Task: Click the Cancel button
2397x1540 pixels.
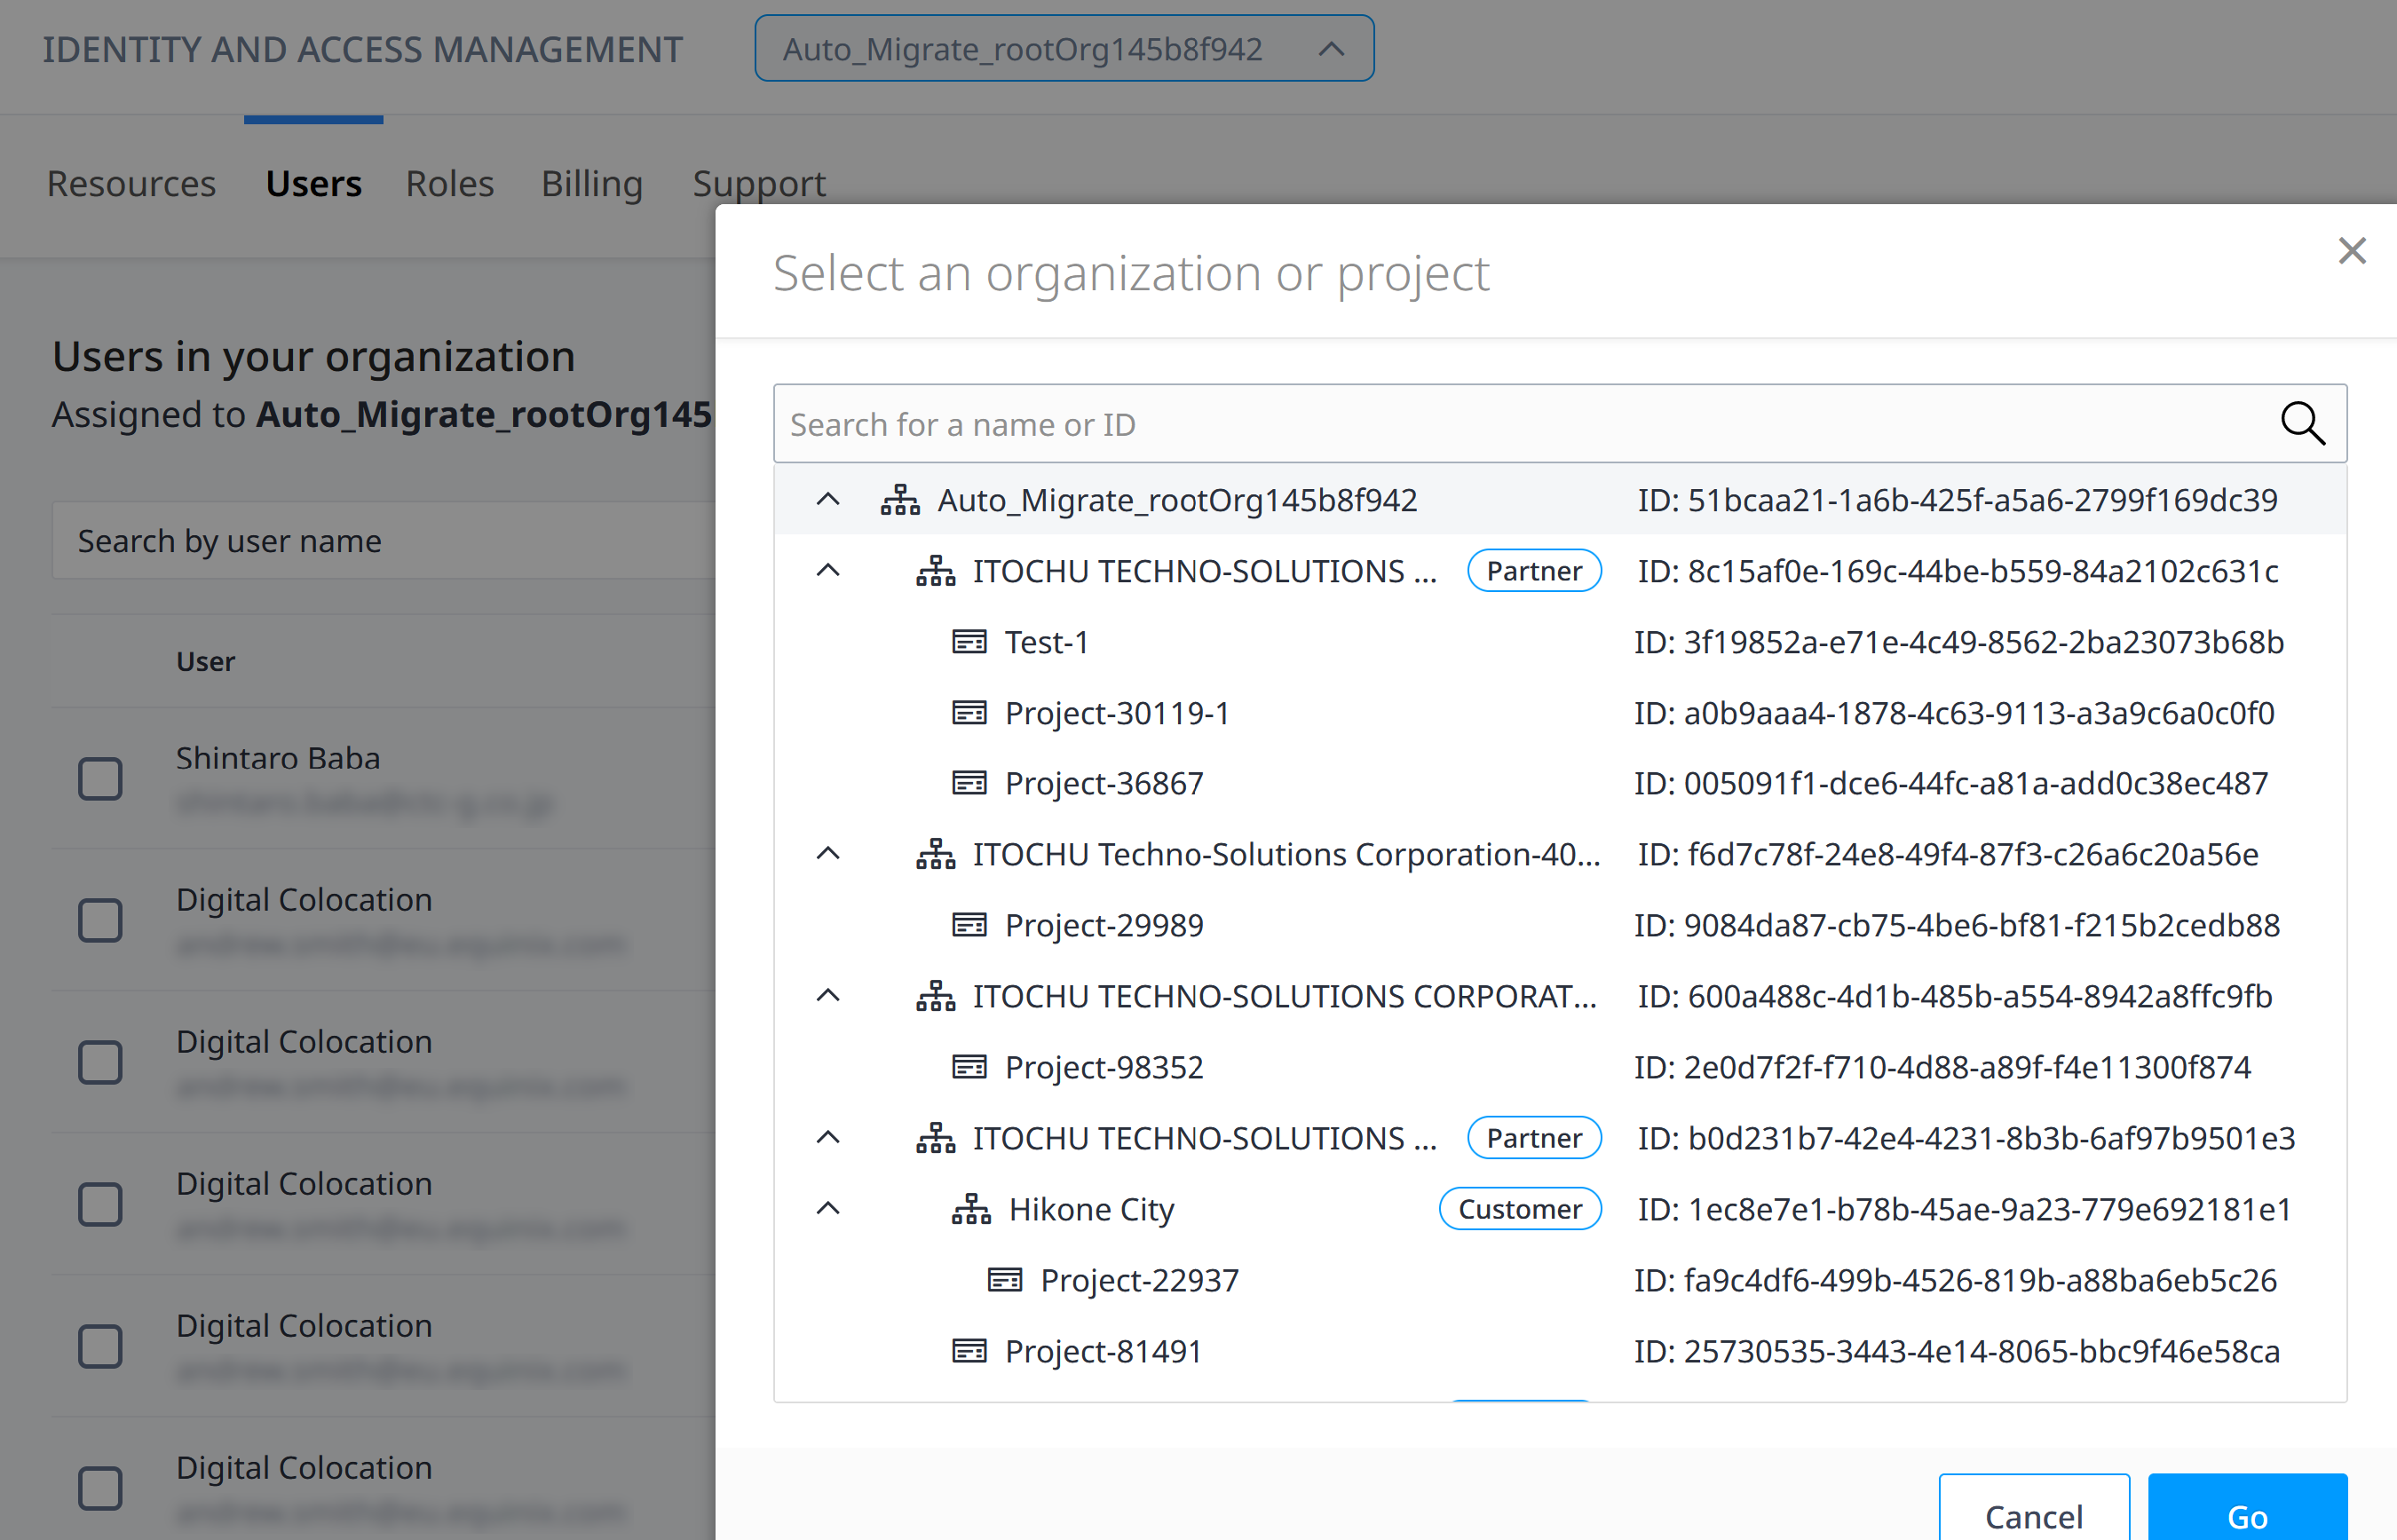Action: (x=2033, y=1508)
